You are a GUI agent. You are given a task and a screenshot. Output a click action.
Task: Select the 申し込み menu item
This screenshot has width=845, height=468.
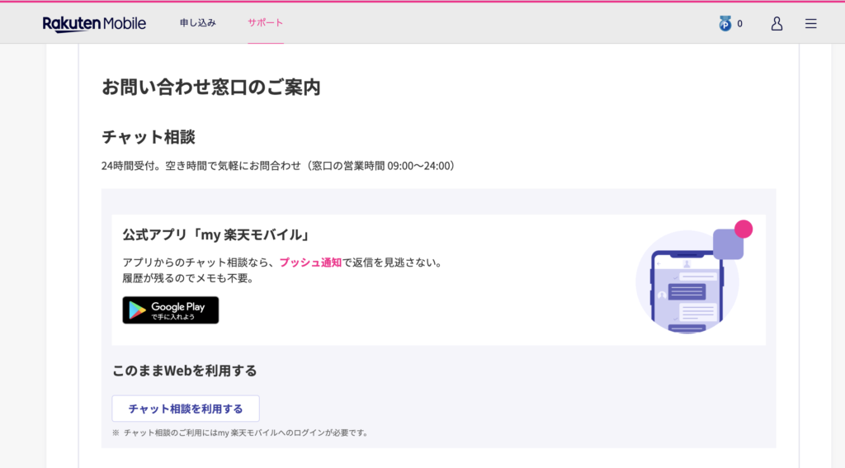(x=198, y=22)
